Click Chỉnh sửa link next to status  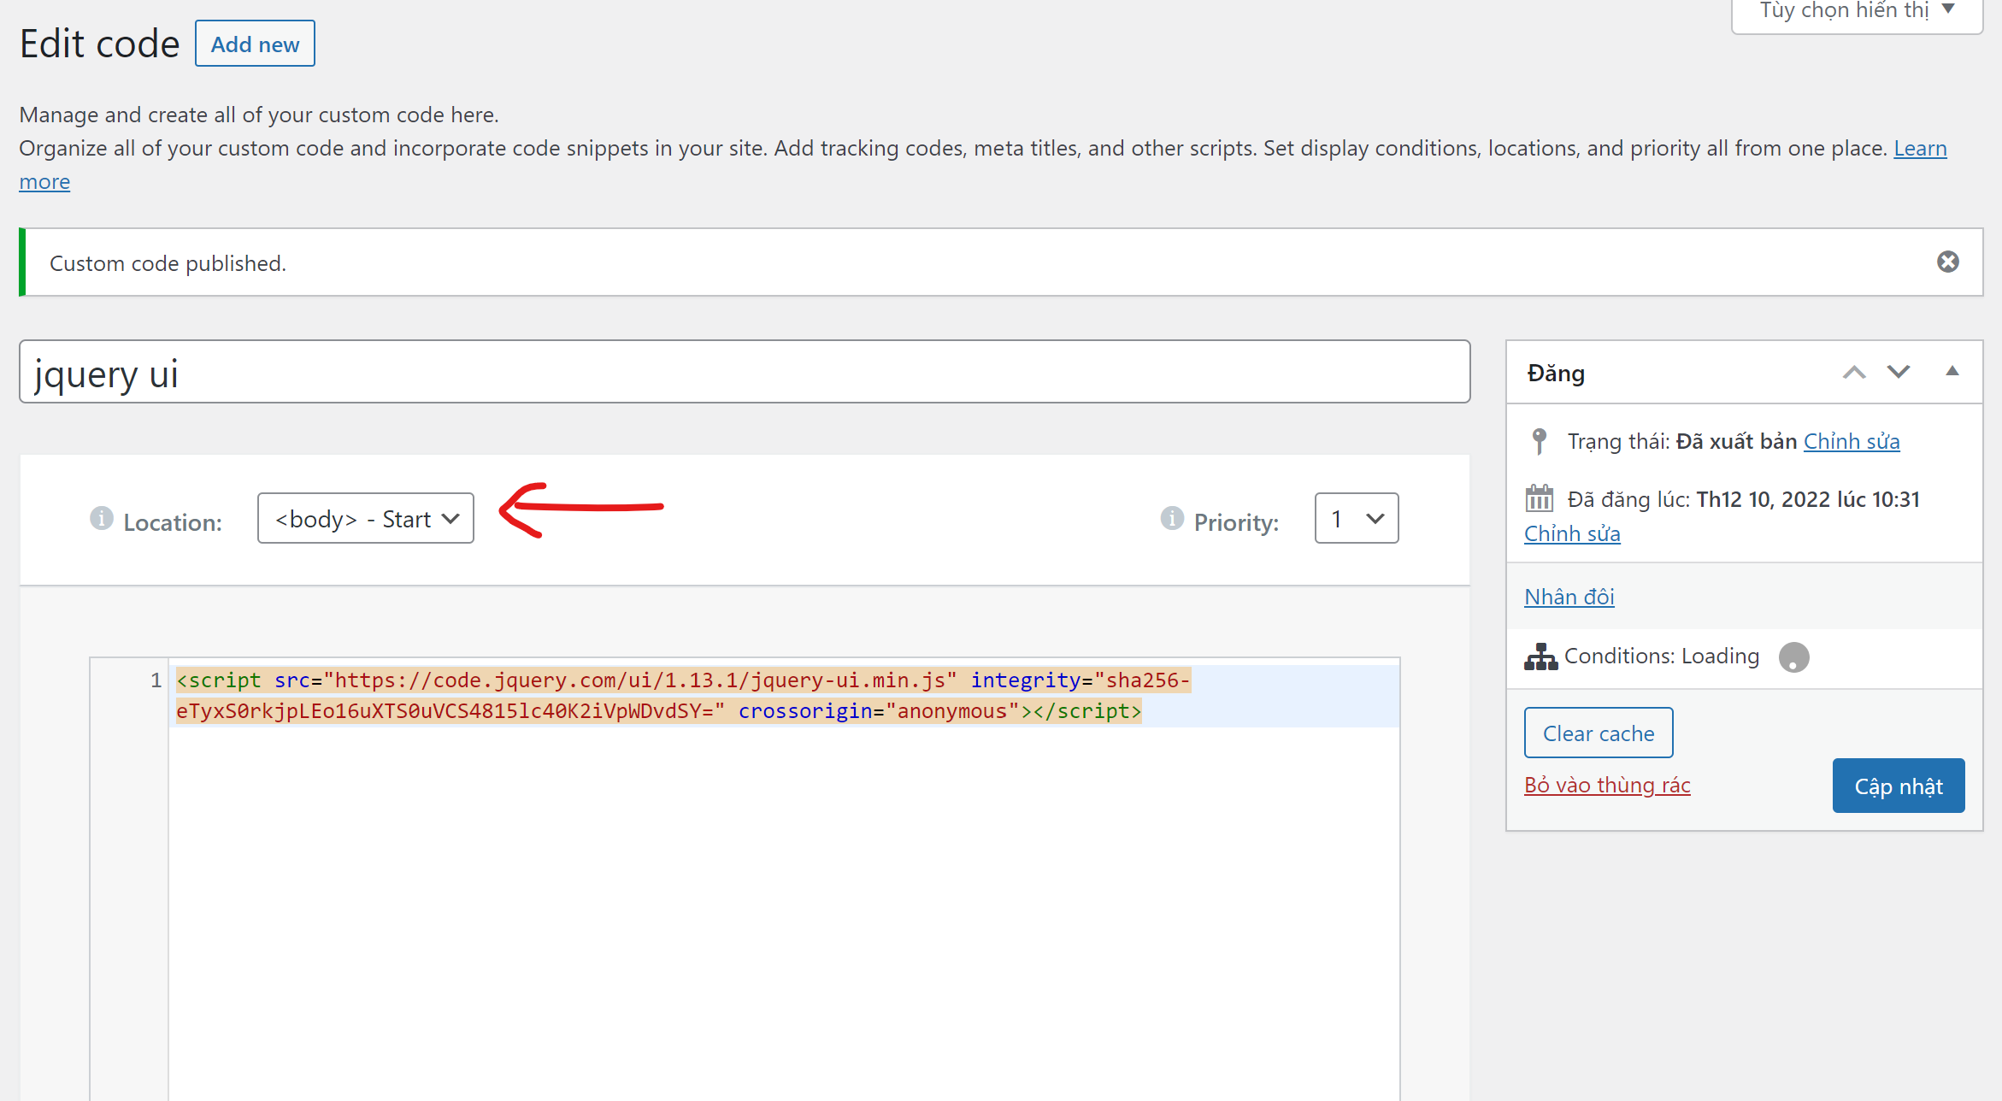1852,441
